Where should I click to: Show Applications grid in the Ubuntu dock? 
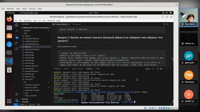point(9,101)
